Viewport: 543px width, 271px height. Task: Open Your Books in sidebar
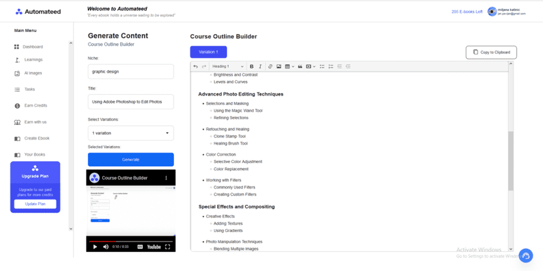30,154
